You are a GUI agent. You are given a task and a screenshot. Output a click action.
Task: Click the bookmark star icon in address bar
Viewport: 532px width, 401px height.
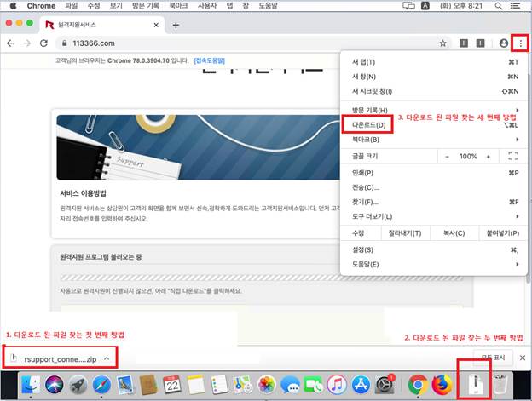[x=442, y=43]
